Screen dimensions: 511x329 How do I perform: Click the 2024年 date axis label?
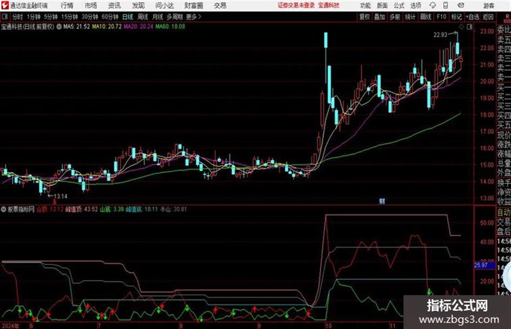tap(10, 326)
